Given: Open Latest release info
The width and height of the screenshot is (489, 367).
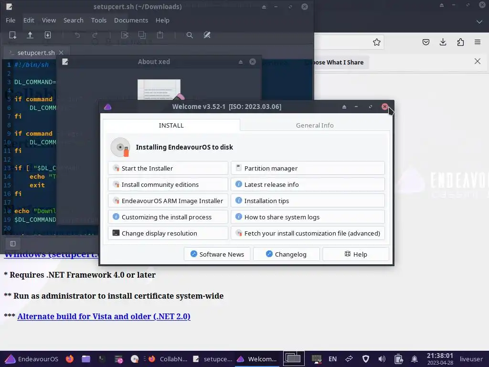Looking at the screenshot, I should click(x=308, y=184).
